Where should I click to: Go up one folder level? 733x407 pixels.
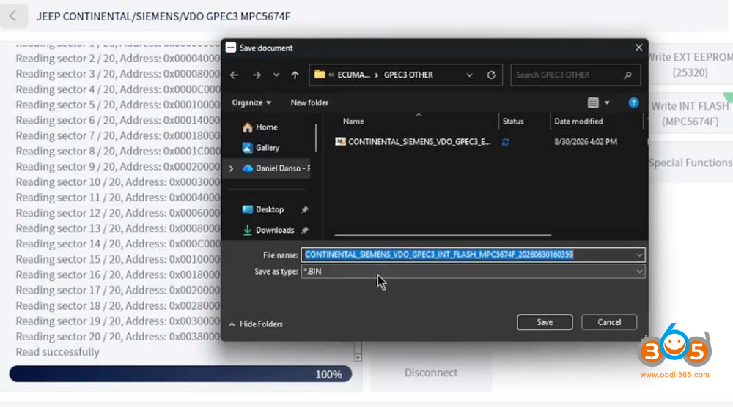coord(295,75)
